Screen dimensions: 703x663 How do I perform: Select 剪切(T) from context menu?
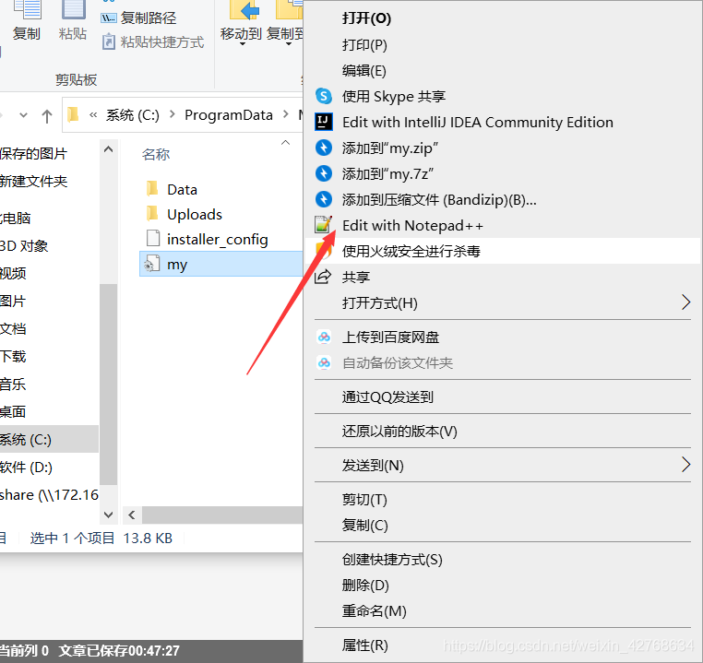click(x=364, y=499)
